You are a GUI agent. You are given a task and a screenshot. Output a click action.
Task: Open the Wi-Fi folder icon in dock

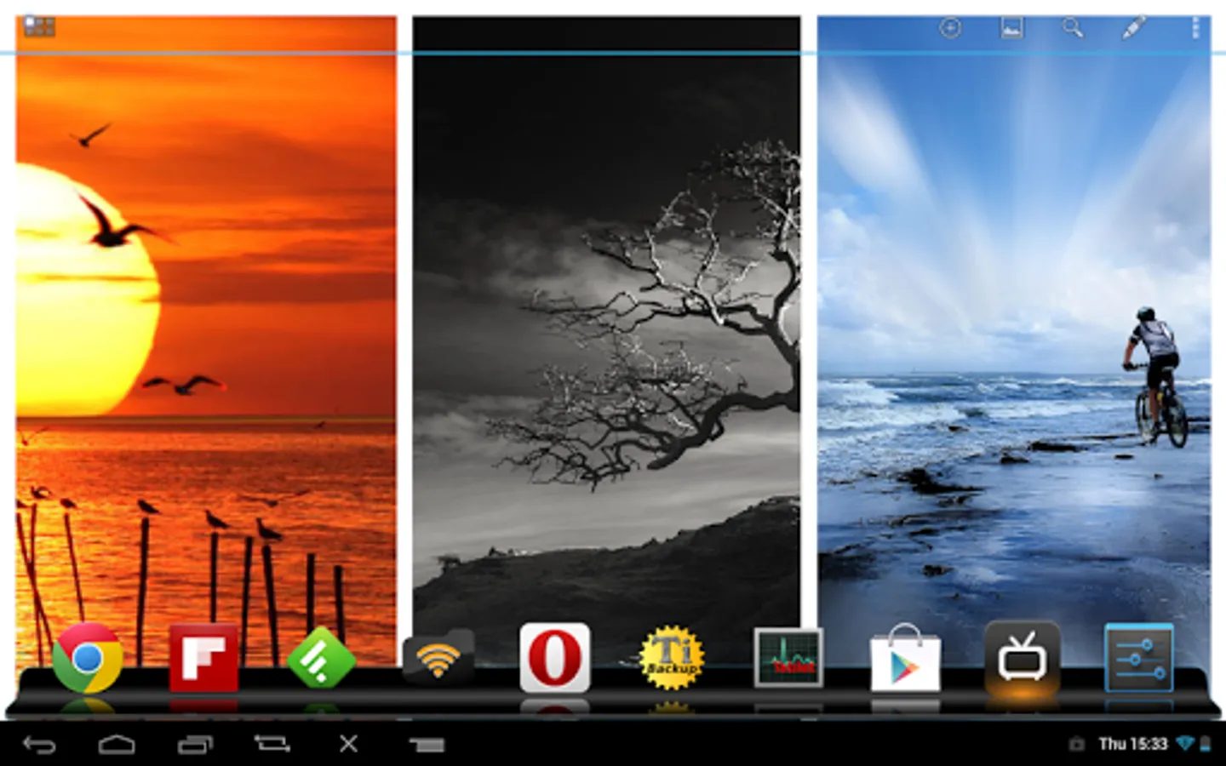(x=438, y=657)
